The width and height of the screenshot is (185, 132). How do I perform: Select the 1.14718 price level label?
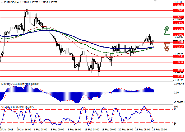tap(179, 17)
